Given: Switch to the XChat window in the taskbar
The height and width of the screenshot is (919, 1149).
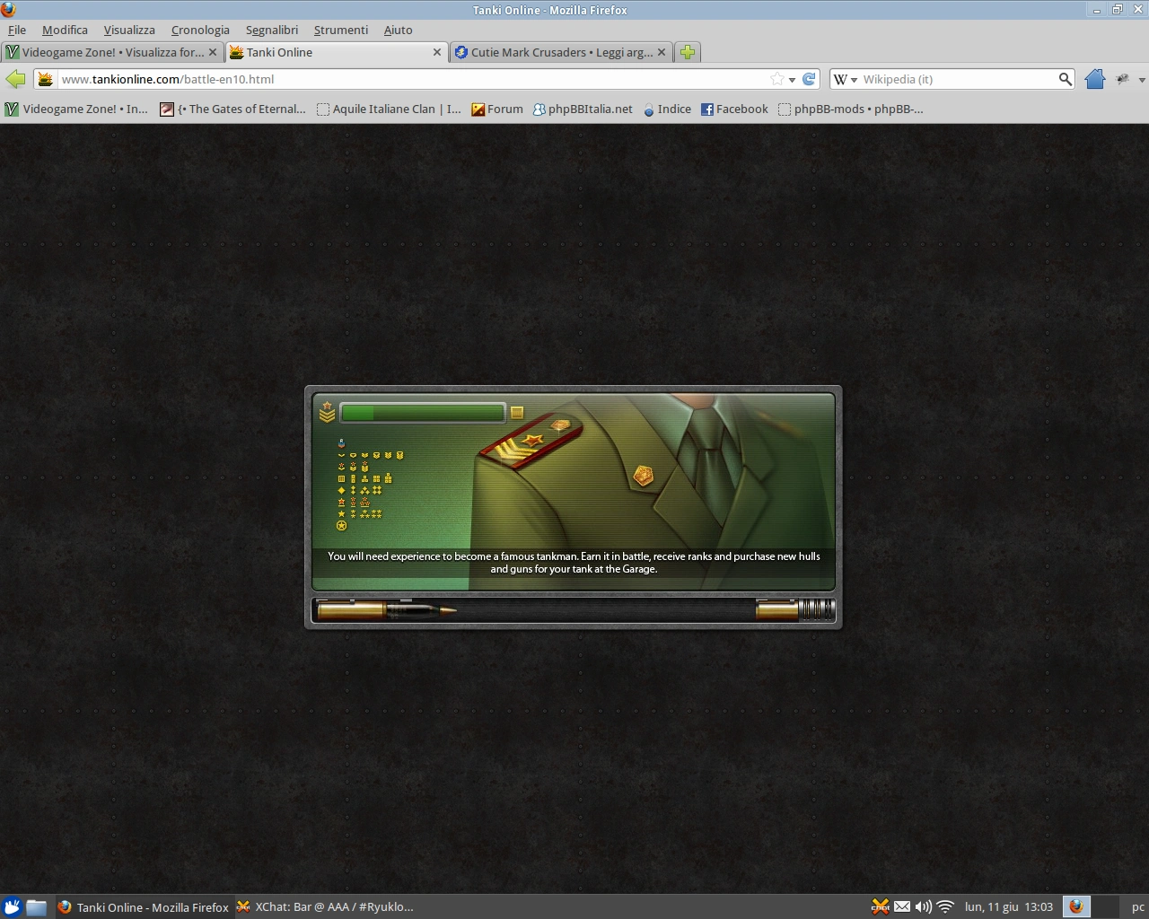Looking at the screenshot, I should click(325, 906).
